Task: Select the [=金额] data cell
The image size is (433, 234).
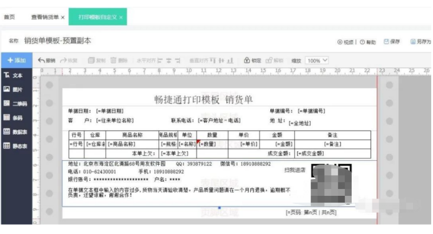Action: [x=277, y=144]
